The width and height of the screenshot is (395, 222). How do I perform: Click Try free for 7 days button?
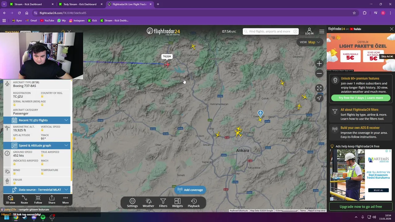[x=361, y=98]
